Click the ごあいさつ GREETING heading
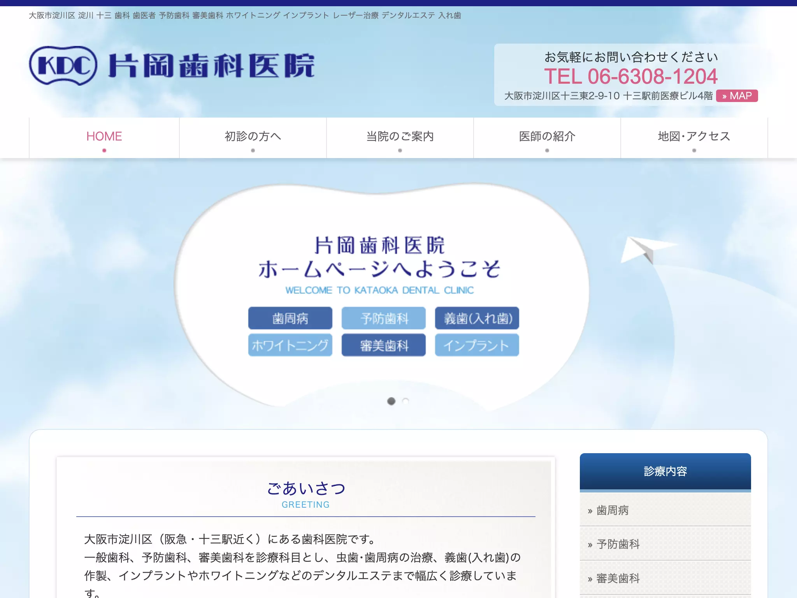The image size is (797, 598). 306,494
